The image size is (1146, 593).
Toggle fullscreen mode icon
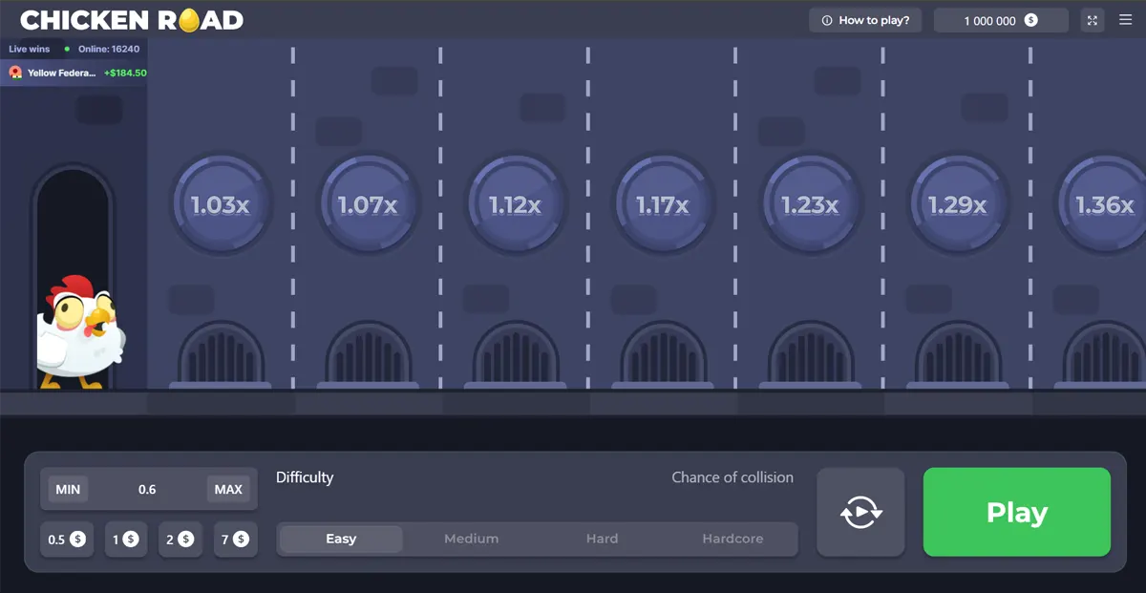1093,20
